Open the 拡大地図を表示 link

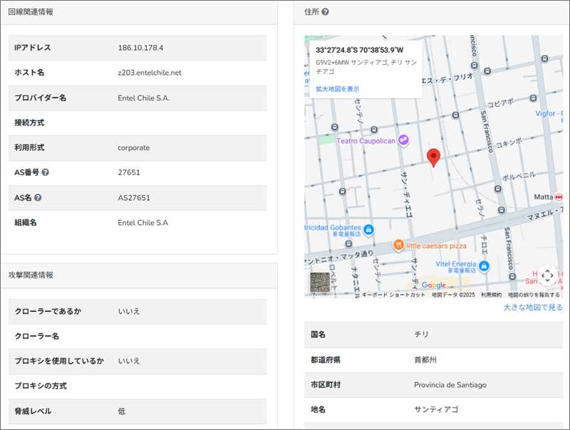pyautogui.click(x=337, y=89)
